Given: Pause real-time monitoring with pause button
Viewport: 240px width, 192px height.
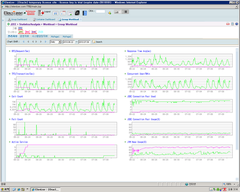Looking at the screenshot, I should [x=126, y=12].
